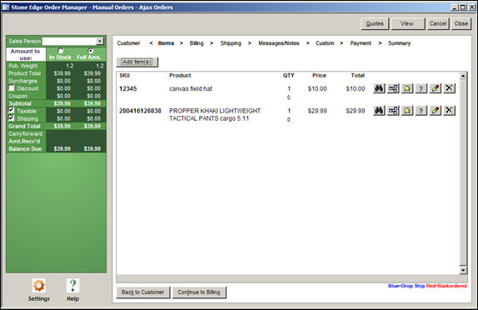Click binoculars icon for PROPPER KHAKI pants row
This screenshot has width=478, height=310.
379,111
